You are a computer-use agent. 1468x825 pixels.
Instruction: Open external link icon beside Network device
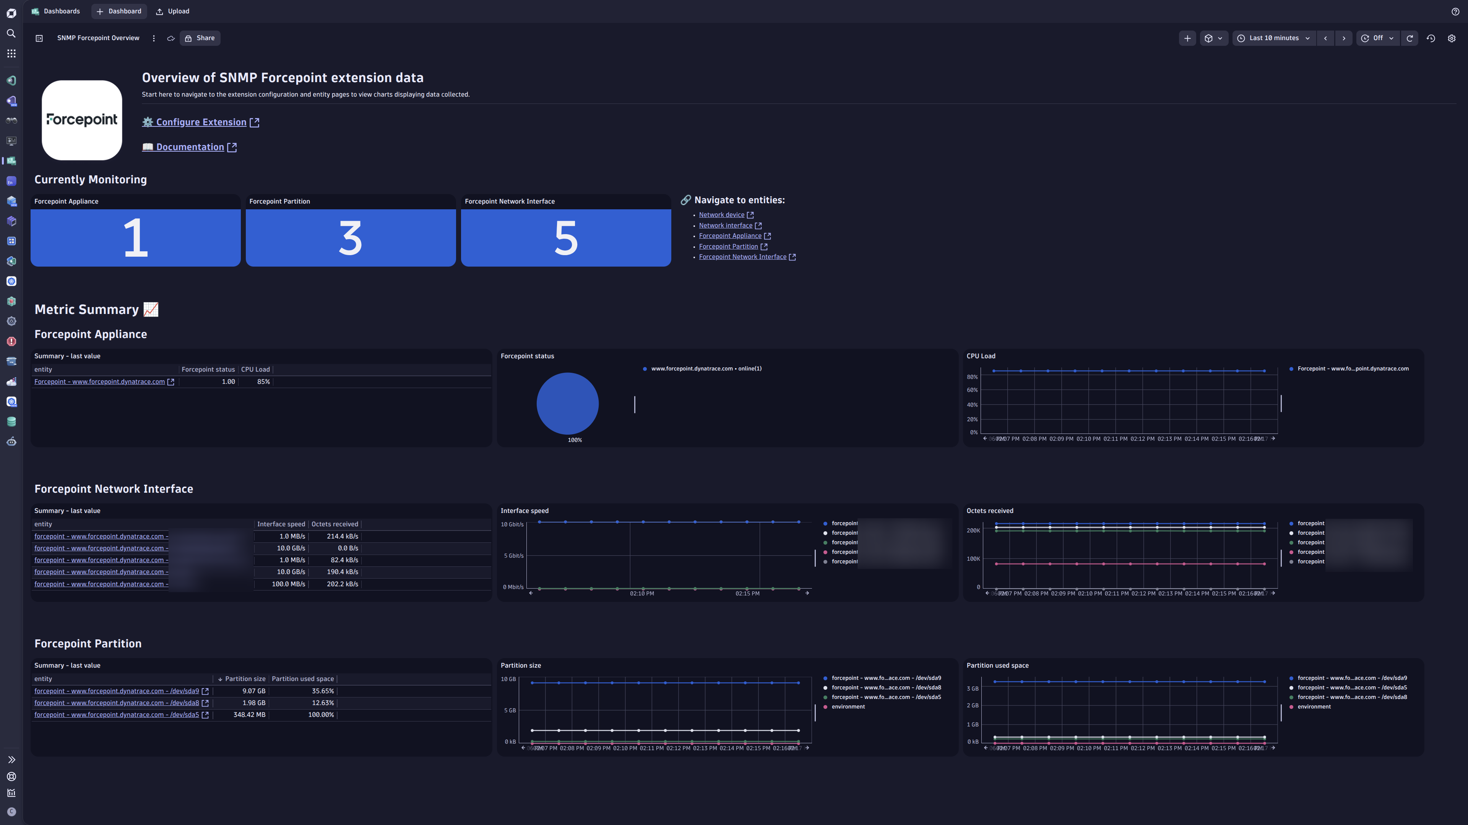750,215
